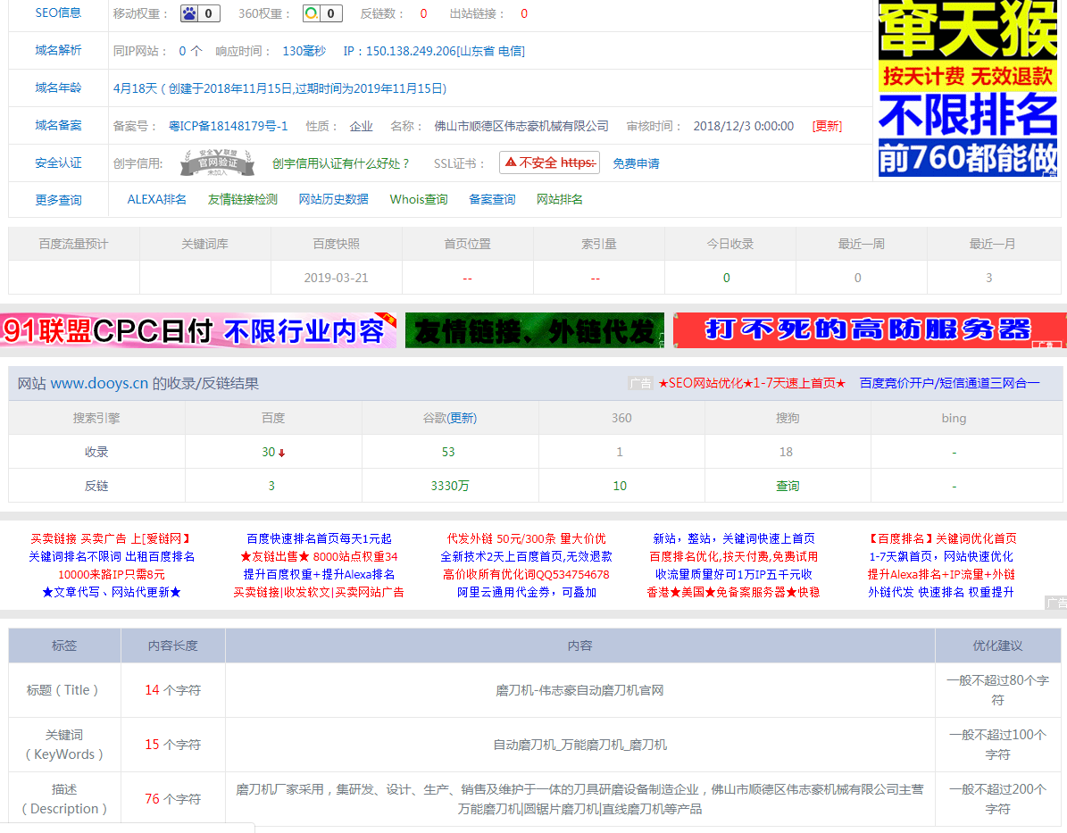
Task: Click 关键词排名不限词 出租百度排名 ad
Action: point(111,557)
